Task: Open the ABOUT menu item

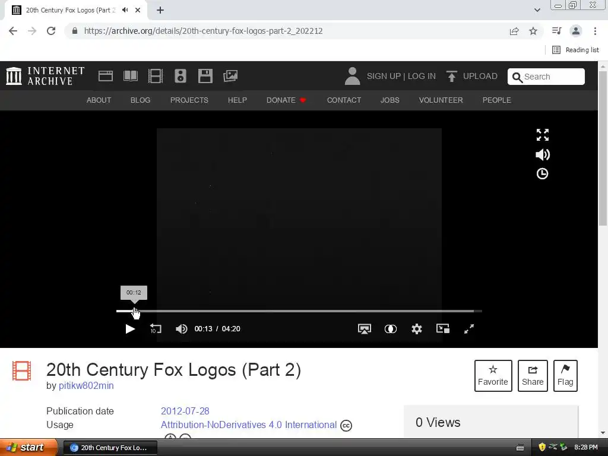Action: (x=99, y=100)
